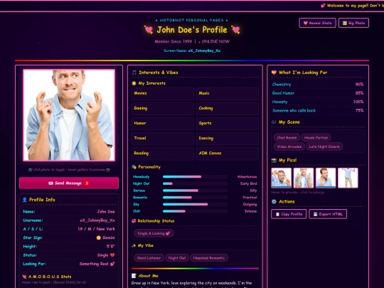Click the music notes icon by My Scene
Viewport: 384px width, 288px height.
pyautogui.click(x=274, y=122)
